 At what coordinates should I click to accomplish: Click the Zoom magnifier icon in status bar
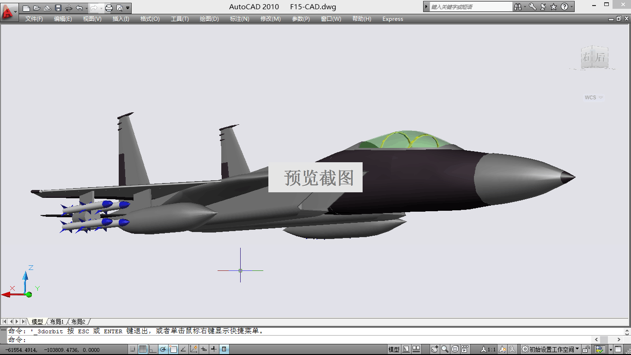[x=444, y=349]
